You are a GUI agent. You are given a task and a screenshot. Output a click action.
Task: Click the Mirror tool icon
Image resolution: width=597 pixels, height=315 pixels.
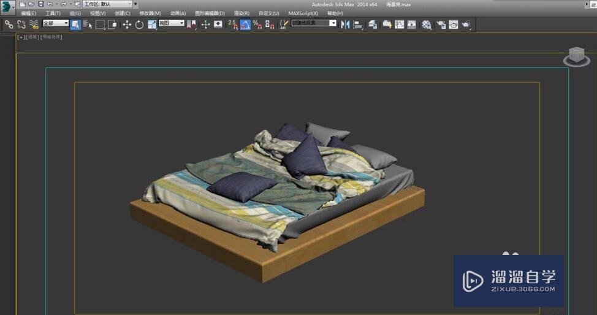345,25
